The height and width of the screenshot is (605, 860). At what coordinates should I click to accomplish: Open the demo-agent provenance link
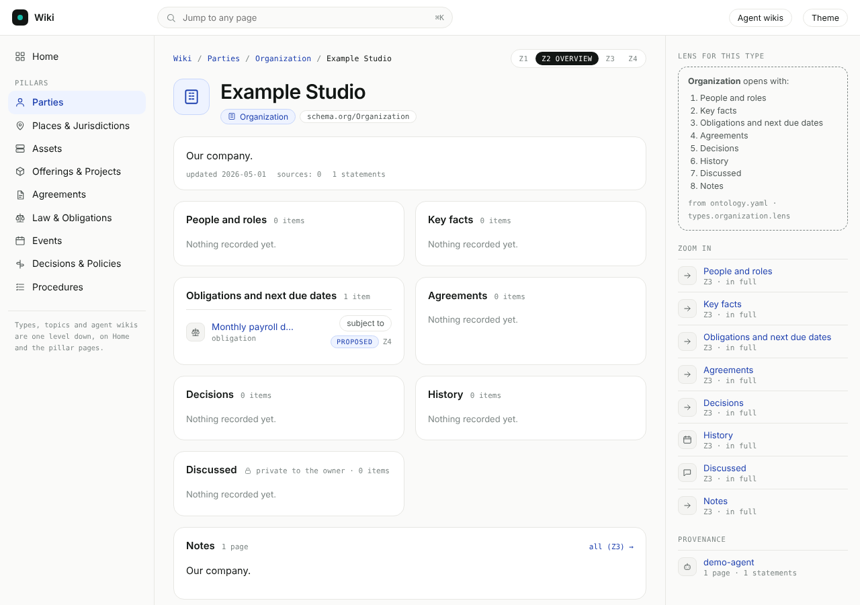click(728, 562)
